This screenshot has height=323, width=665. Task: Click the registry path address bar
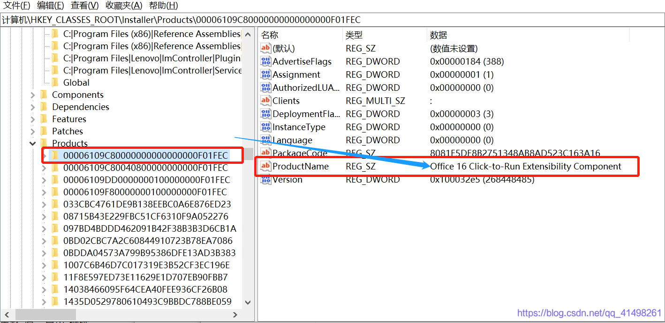point(332,20)
